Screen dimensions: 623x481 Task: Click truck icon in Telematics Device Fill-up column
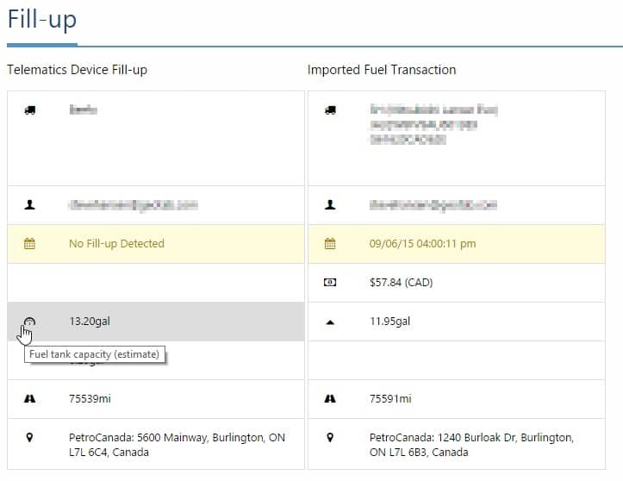(x=30, y=110)
